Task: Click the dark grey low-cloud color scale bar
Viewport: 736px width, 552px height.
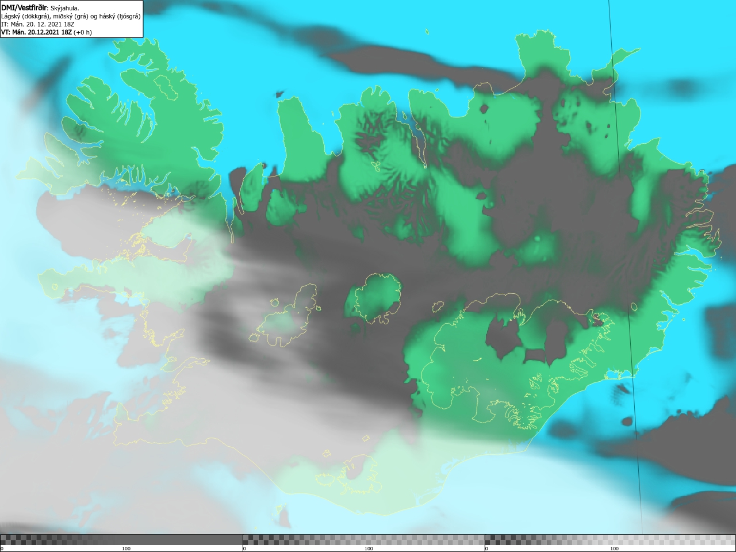Action: tap(121, 539)
